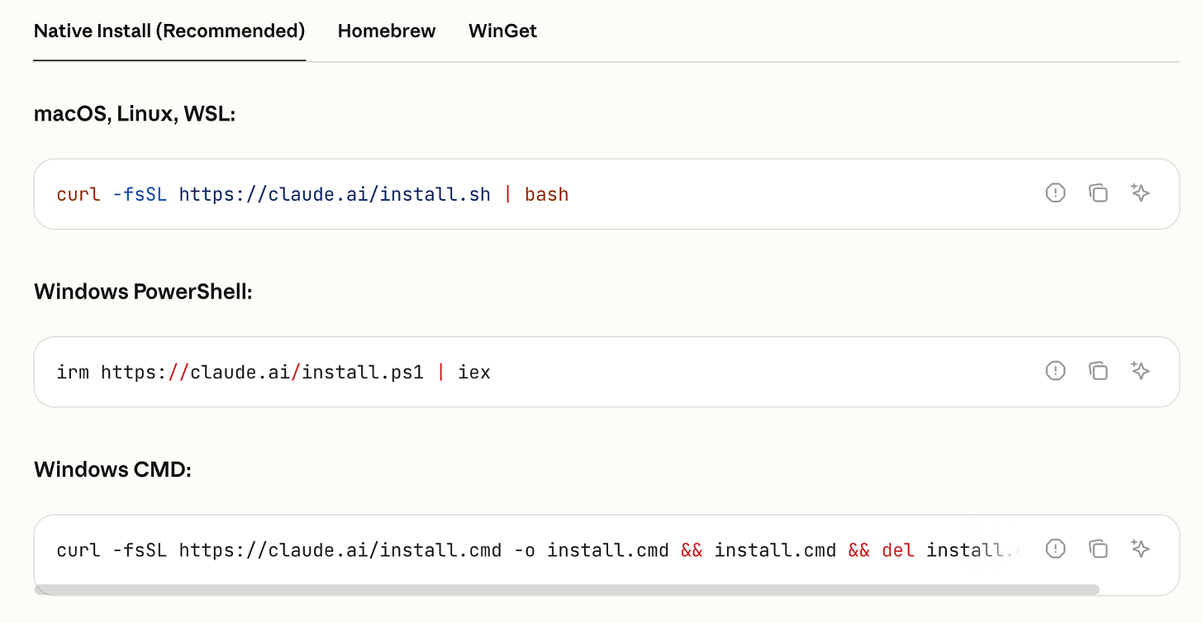Ask AI about the Windows CMD command

tap(1140, 549)
